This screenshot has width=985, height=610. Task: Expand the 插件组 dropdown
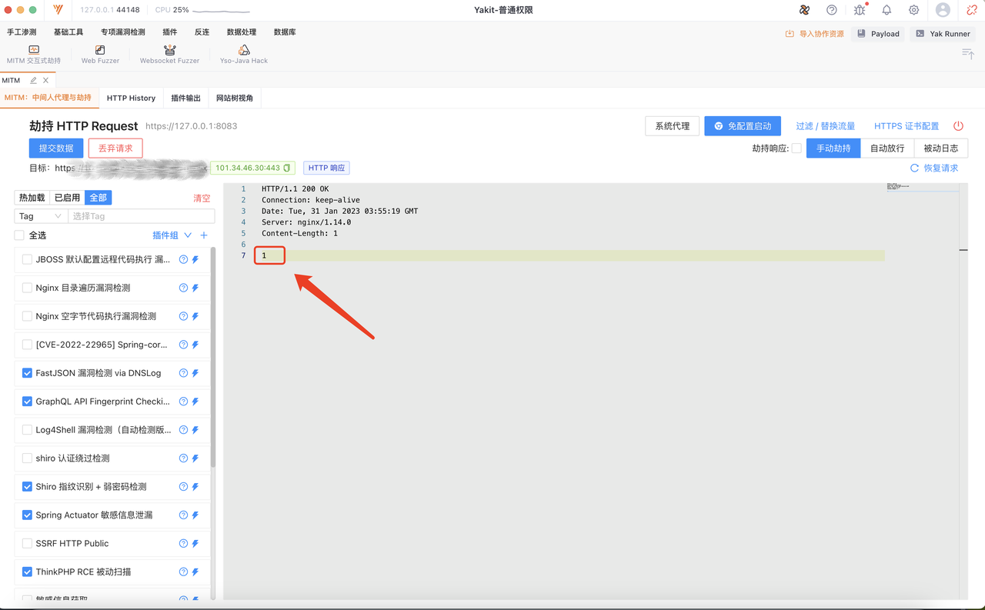click(x=172, y=235)
